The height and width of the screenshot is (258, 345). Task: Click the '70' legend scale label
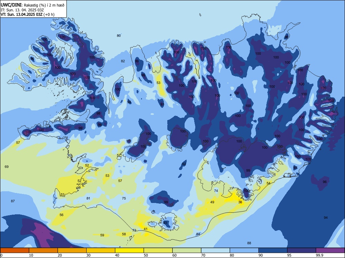click(x=203, y=255)
